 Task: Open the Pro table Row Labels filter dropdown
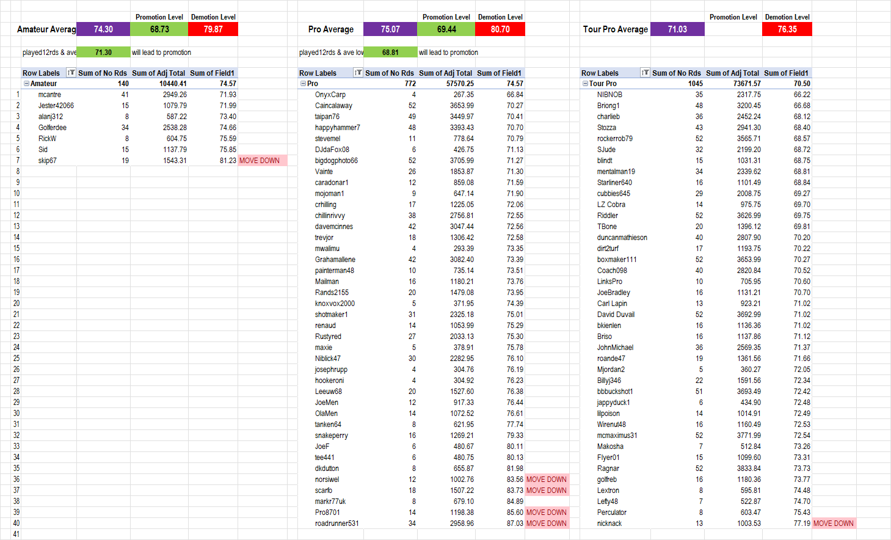pyautogui.click(x=358, y=73)
